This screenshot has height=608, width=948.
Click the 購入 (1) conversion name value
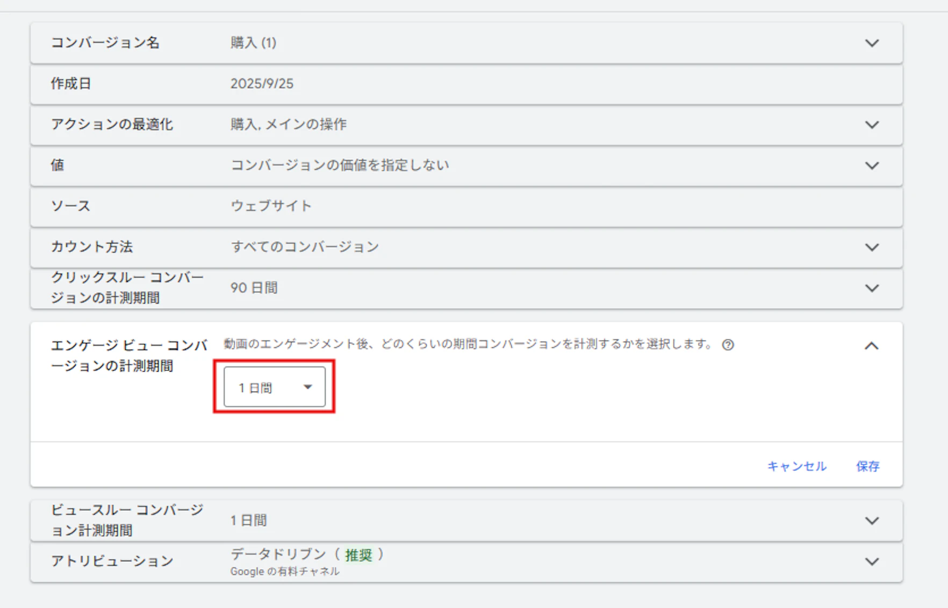tap(253, 43)
